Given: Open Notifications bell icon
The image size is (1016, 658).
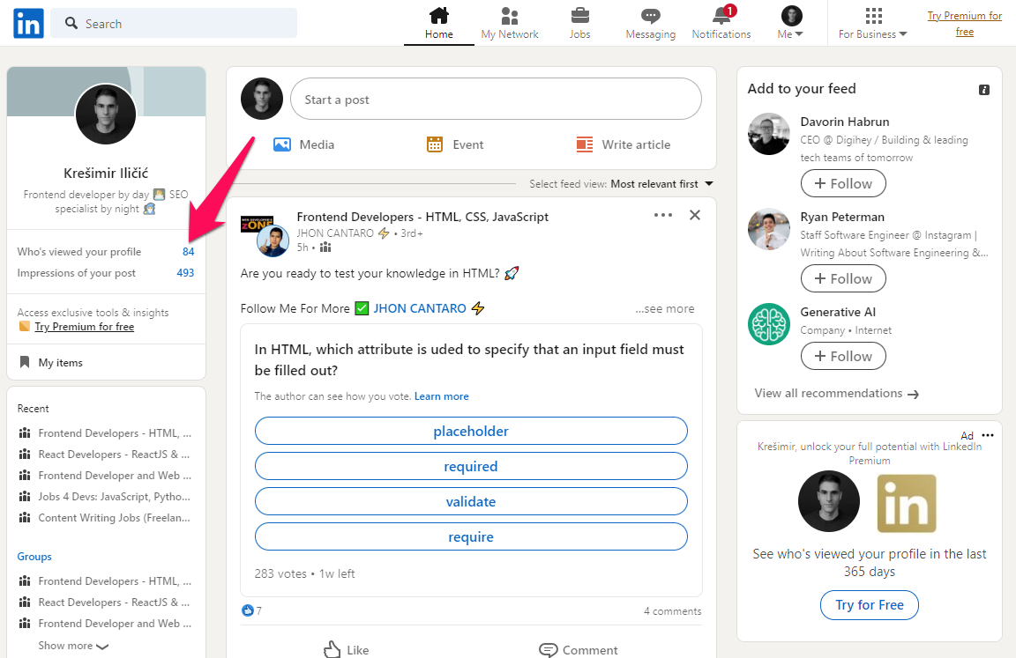Looking at the screenshot, I should [721, 17].
